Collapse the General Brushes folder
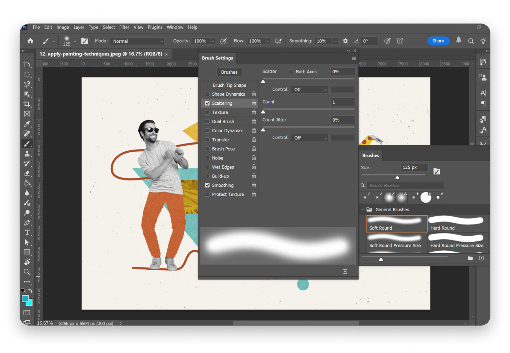The width and height of the screenshot is (510, 353). (x=363, y=210)
